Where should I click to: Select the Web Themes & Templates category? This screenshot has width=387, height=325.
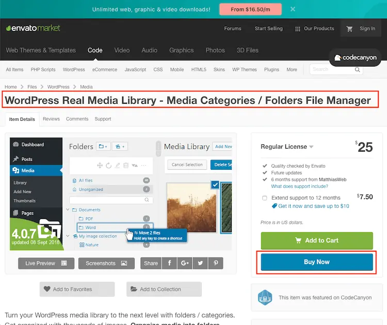[x=41, y=51]
